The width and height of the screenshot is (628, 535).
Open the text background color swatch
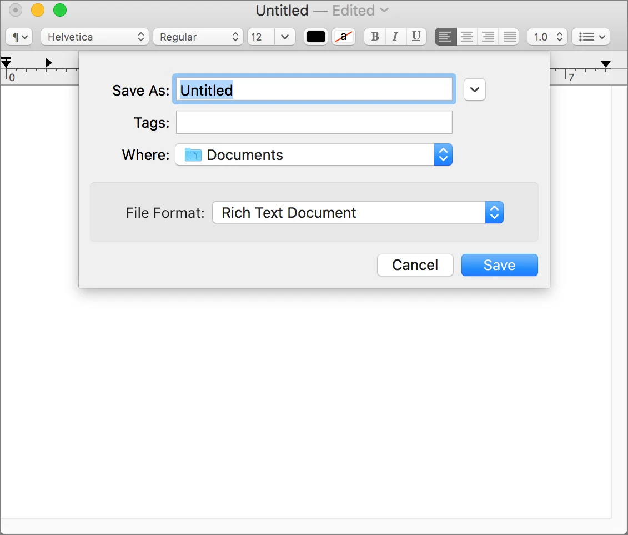pos(344,37)
